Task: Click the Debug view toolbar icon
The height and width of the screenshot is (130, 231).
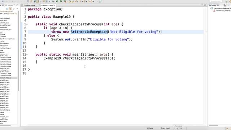Action: [225, 5]
